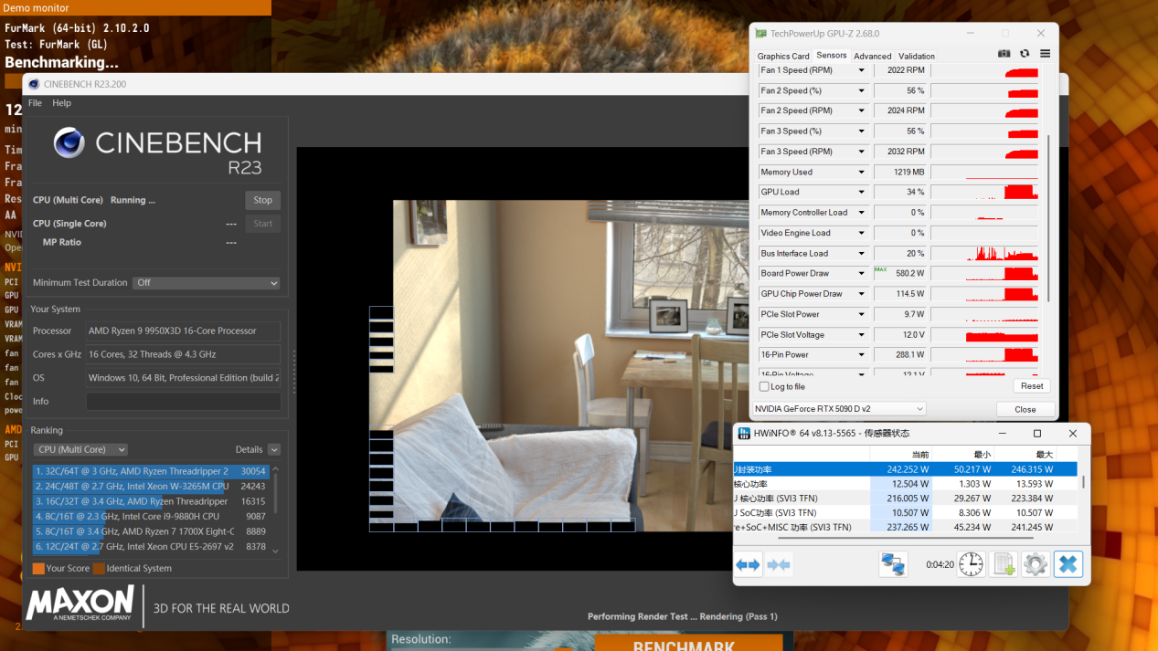Open HWiNFO remote network monitors icon
1158x651 pixels.
[x=893, y=565]
